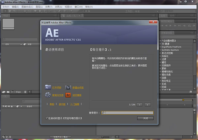
Task: Toggle loop option in preview panel
Action: [x=189, y=26]
